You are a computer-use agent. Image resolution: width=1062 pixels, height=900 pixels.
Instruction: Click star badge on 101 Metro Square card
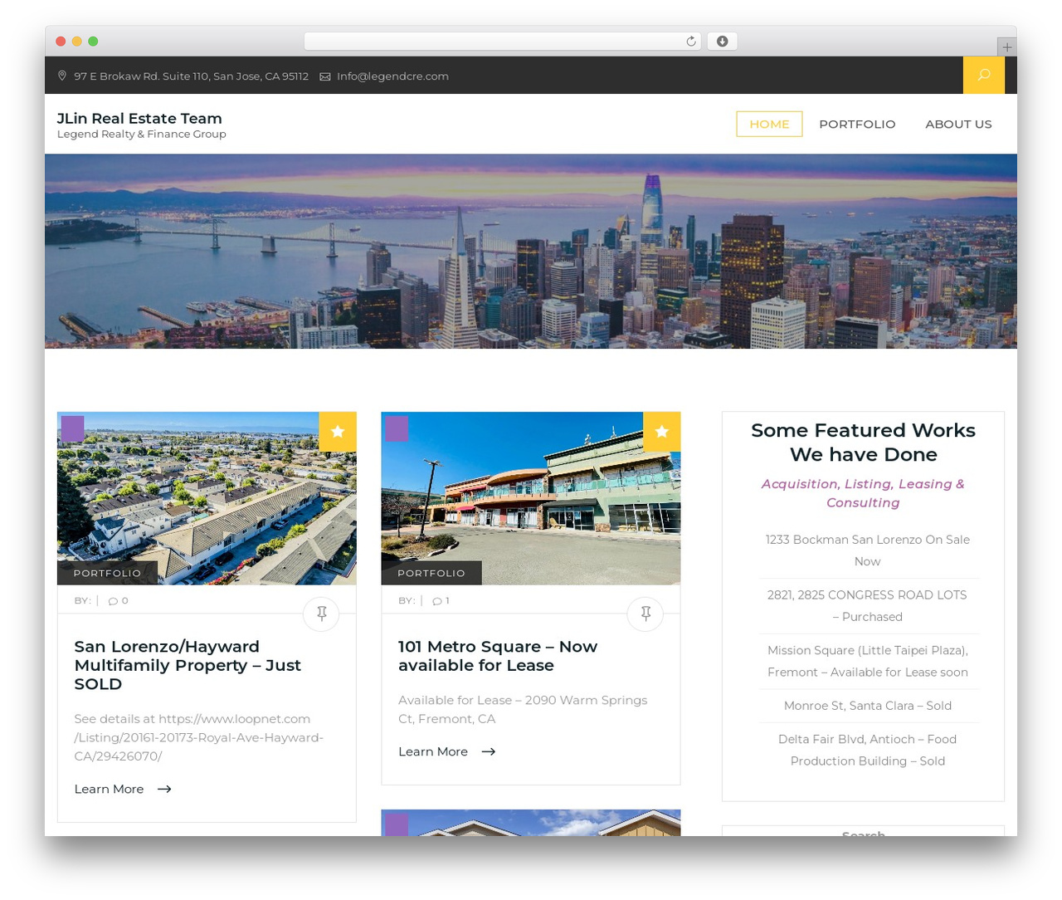point(662,432)
